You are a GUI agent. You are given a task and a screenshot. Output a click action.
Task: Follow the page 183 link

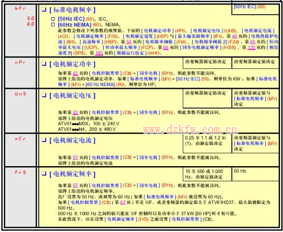point(99,53)
